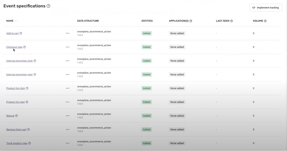
Task: Click help icon next to Checkout step
Action: [x=24, y=47]
